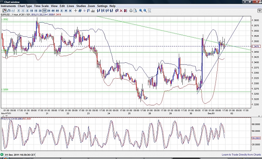Select the 1H time scale button

tap(44, 11)
